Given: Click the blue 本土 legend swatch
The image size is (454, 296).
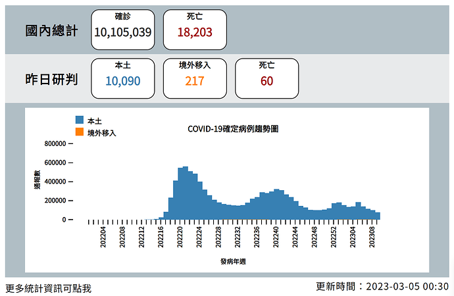Looking at the screenshot, I should coord(80,120).
